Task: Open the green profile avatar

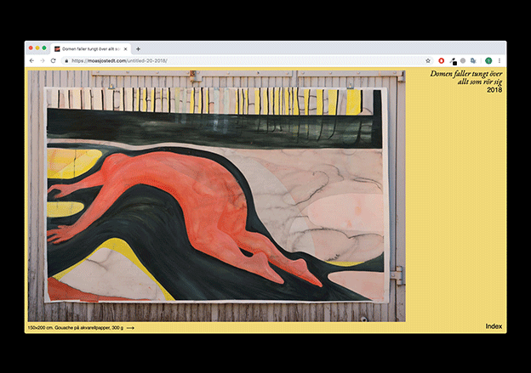Action: click(x=488, y=60)
